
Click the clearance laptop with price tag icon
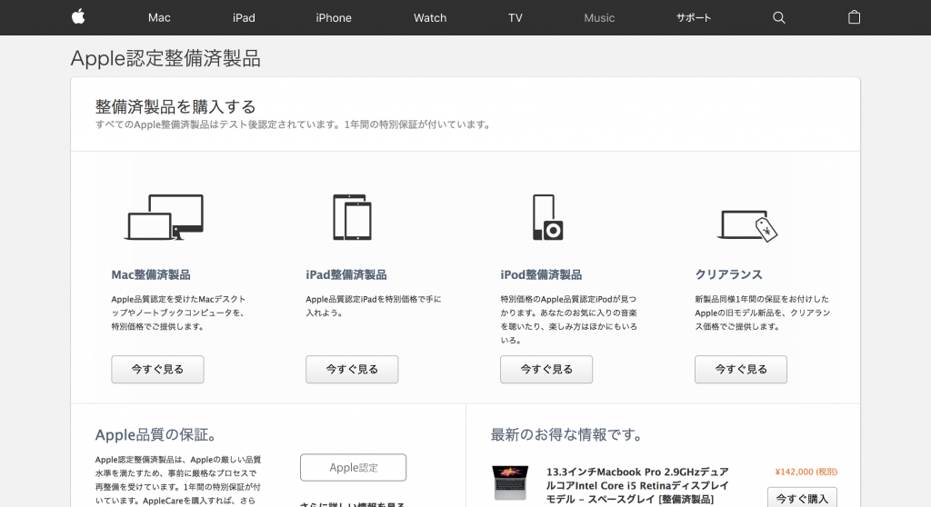(747, 225)
